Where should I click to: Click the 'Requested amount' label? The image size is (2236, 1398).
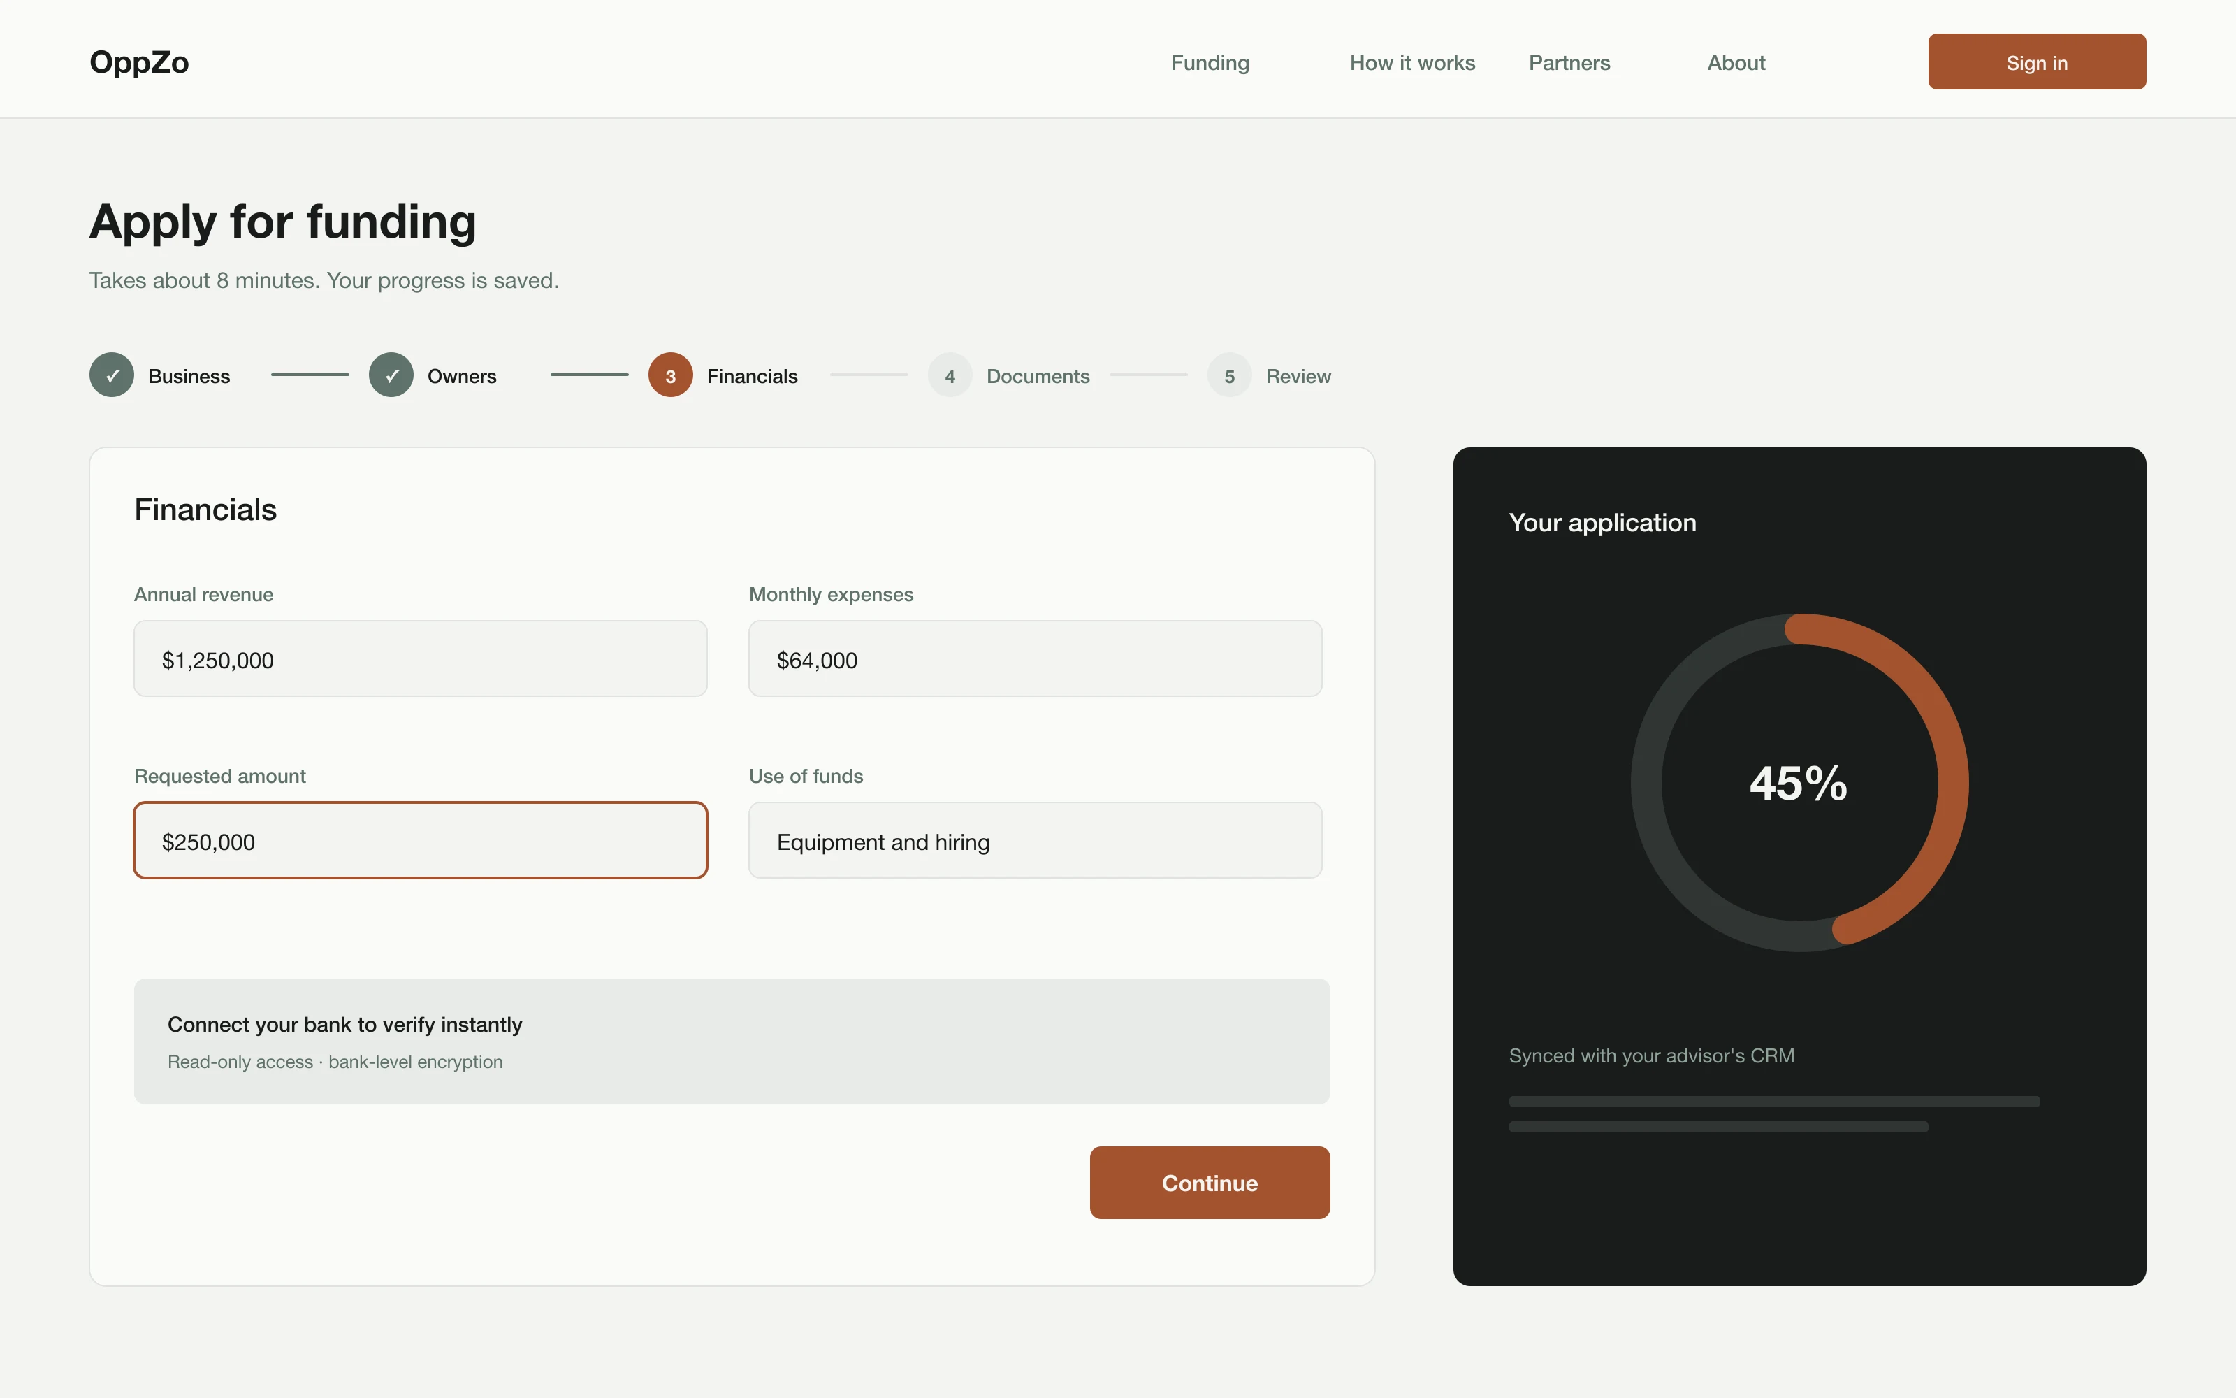click(220, 776)
